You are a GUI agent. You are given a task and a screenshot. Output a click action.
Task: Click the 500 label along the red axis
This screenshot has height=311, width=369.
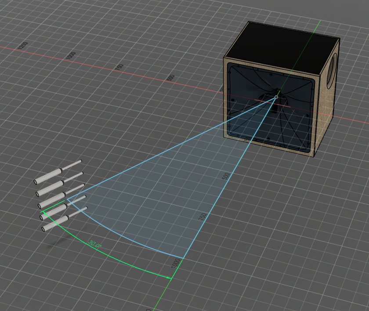tap(171, 78)
